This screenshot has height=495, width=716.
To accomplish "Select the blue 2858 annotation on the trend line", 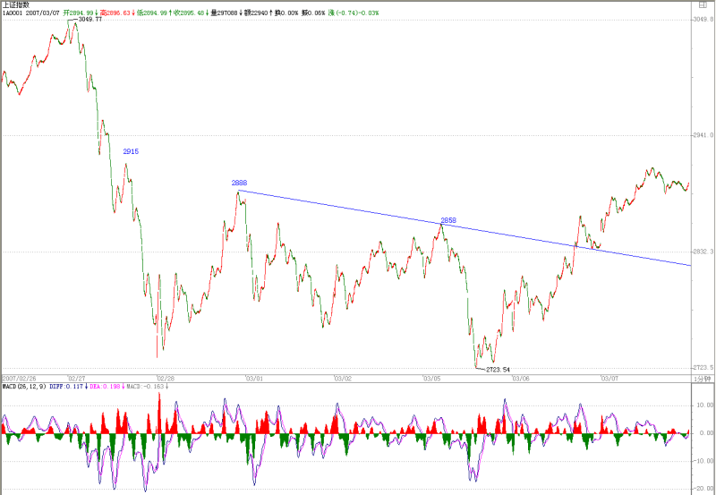I will 448,220.
